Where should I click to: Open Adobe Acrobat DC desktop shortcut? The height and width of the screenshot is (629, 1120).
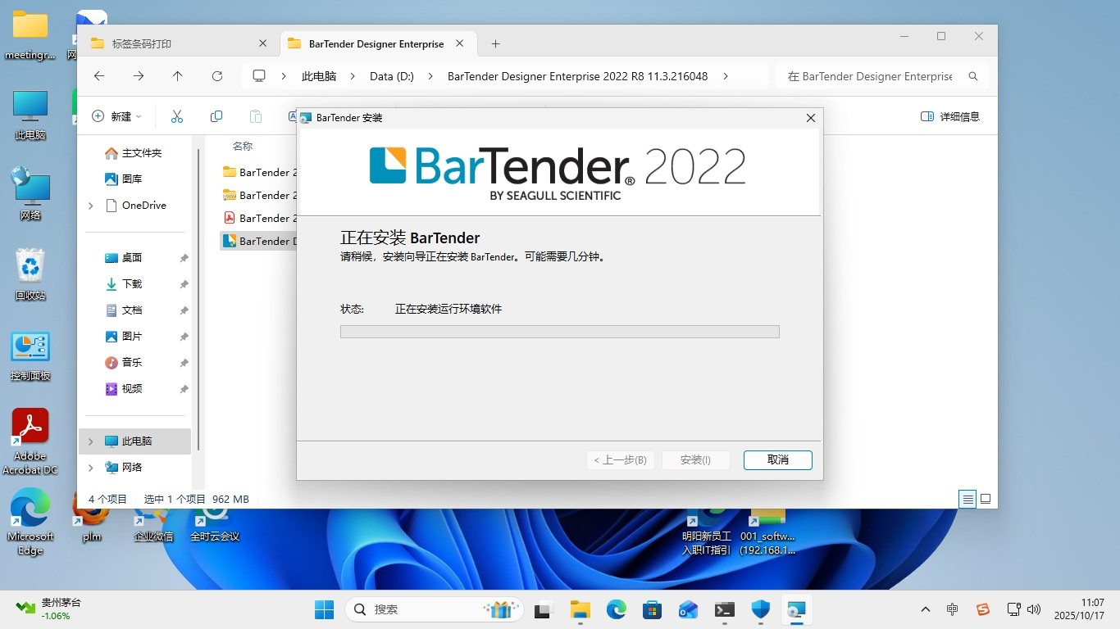click(30, 442)
